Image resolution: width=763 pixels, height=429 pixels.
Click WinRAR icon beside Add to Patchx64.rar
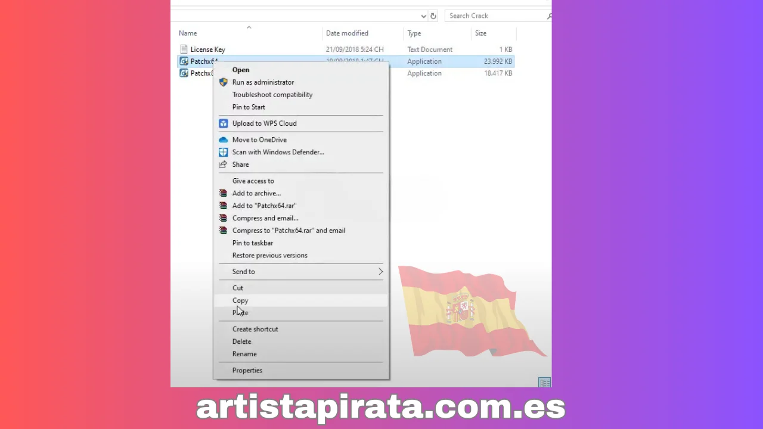coord(223,206)
